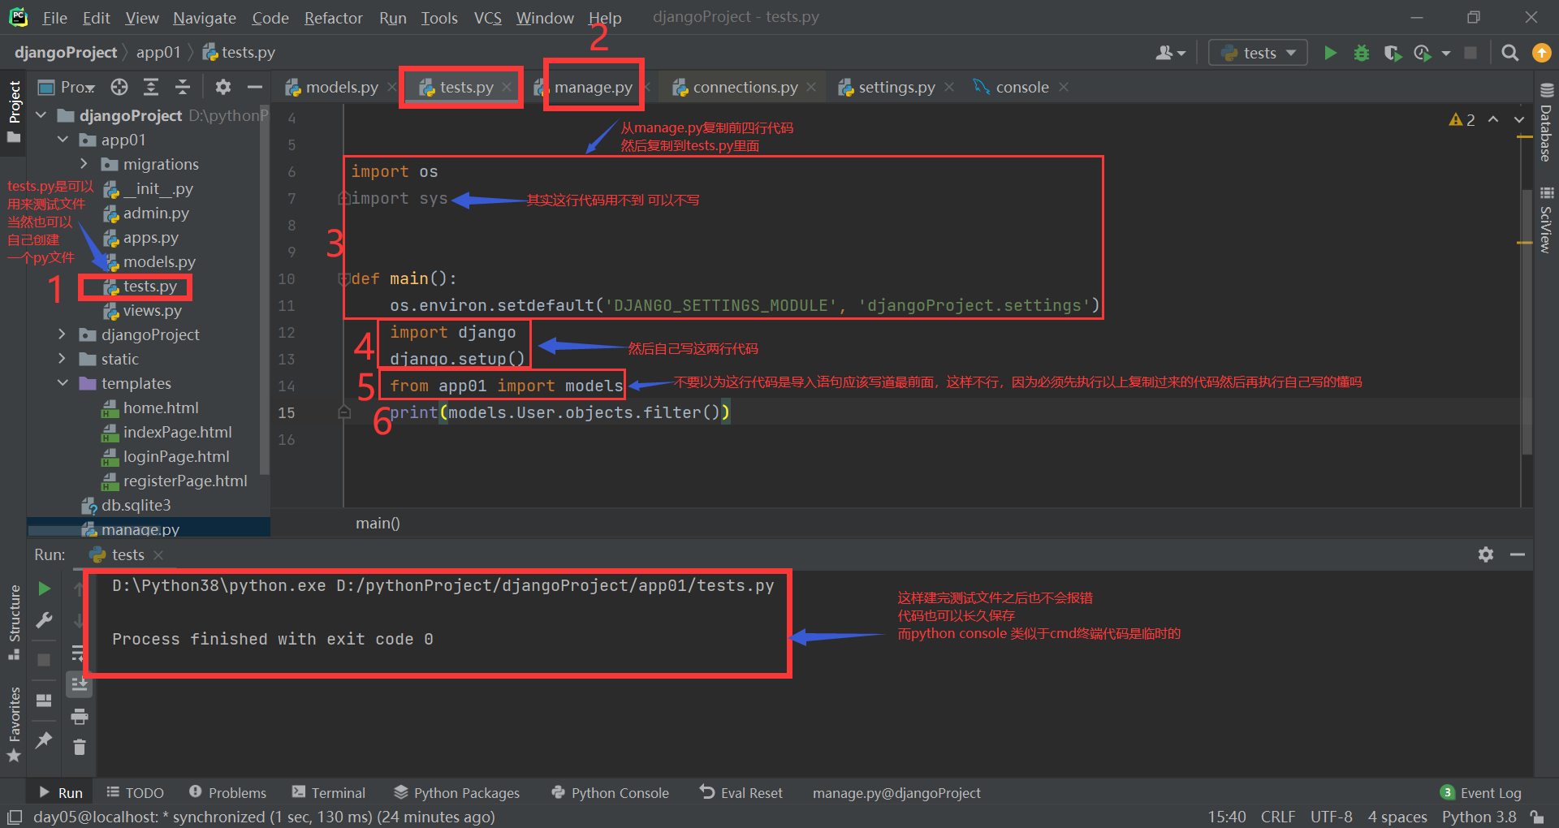1559x828 pixels.
Task: Expand static folder
Action: coord(63,359)
